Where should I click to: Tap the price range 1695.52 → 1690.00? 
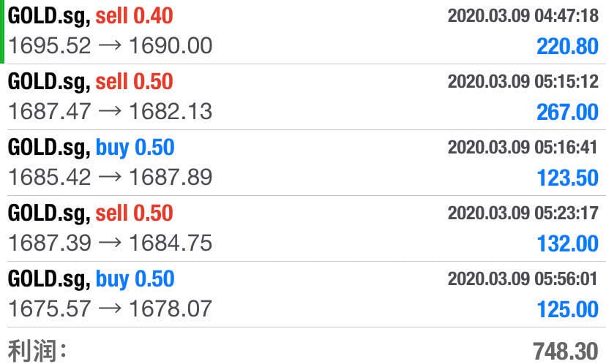click(x=110, y=45)
